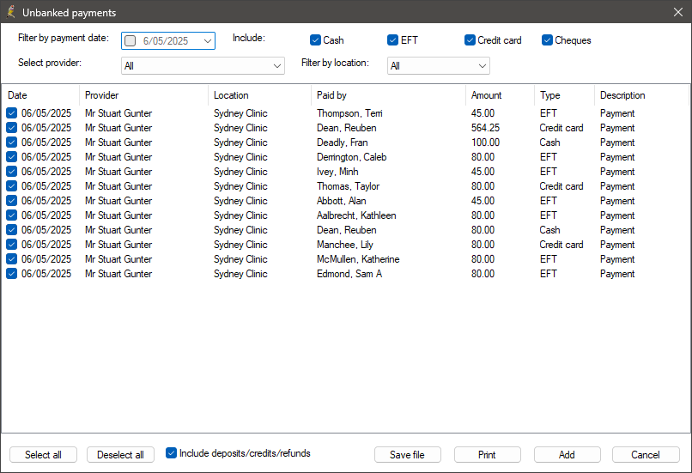The width and height of the screenshot is (692, 473).
Task: Select the 'Manchee, Lily' paid-by cell
Action: pos(345,245)
